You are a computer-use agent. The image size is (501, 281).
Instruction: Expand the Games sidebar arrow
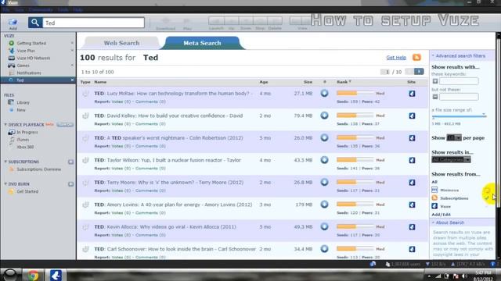(x=72, y=66)
